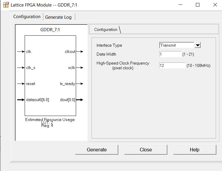
Task: Focus the Data Width input field
Action: (170, 54)
